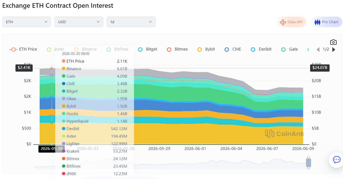Viewport: 343px width, 179px height.
Task: Go to previous legend page arrow
Action: 318,49
